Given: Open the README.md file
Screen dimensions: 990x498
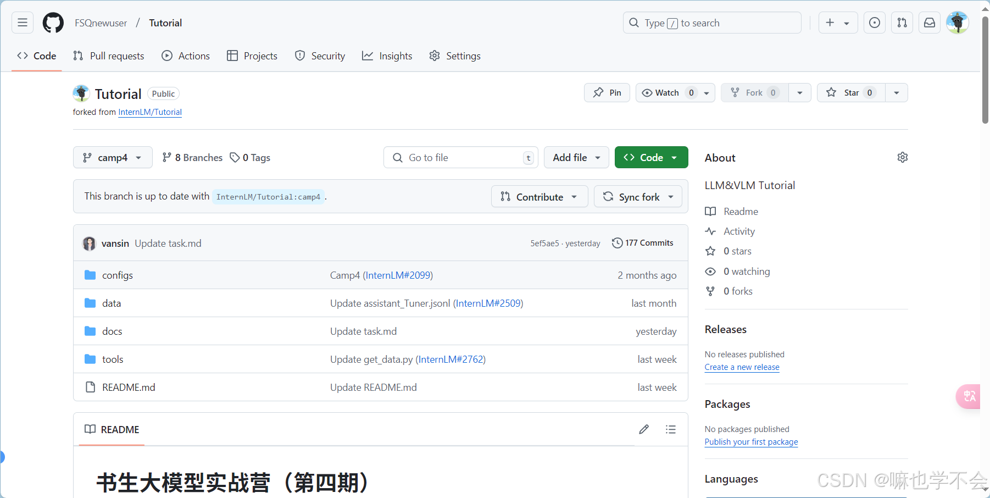Looking at the screenshot, I should [x=129, y=388].
